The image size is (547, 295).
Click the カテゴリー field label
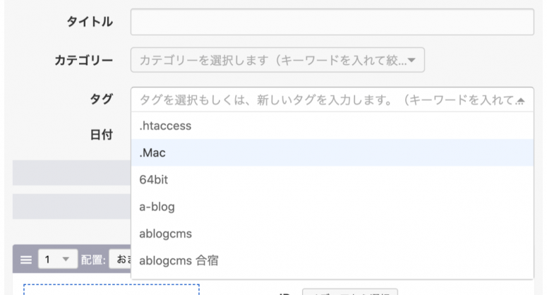click(84, 61)
